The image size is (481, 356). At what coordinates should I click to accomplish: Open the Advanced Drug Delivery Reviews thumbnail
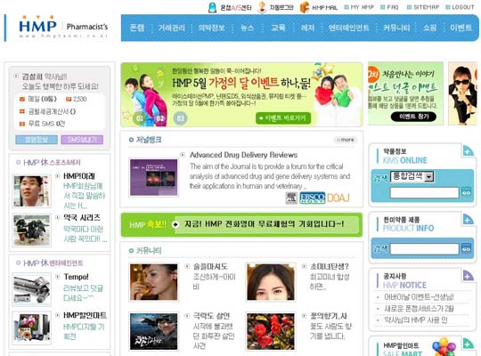(x=154, y=177)
